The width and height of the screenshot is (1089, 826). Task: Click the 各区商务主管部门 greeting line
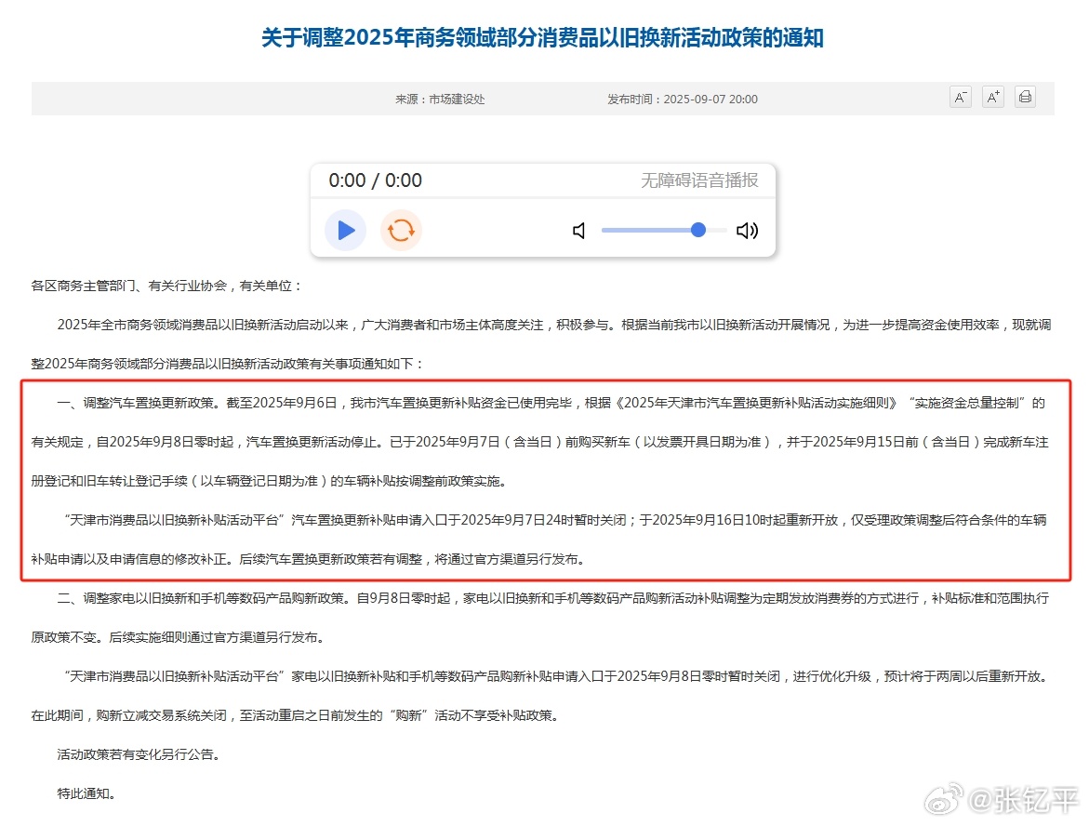pos(167,286)
